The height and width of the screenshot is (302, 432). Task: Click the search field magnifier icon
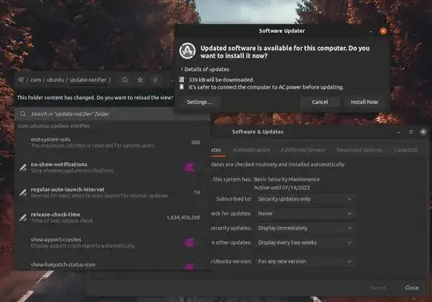[23, 113]
